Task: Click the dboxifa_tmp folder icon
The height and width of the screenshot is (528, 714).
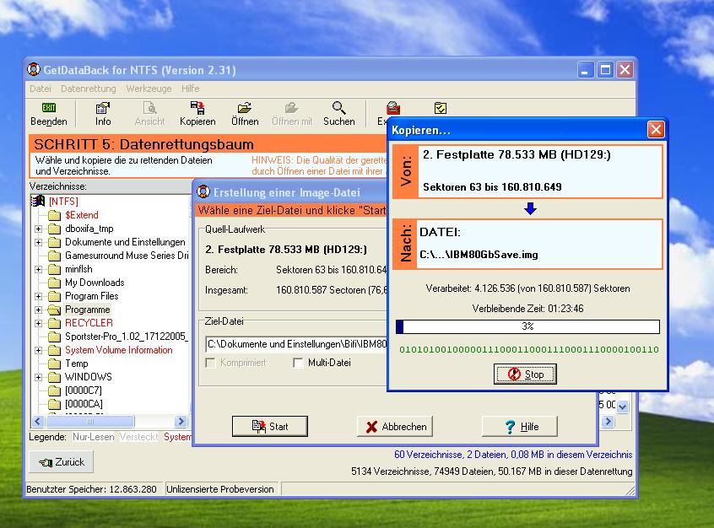Action: (x=55, y=229)
